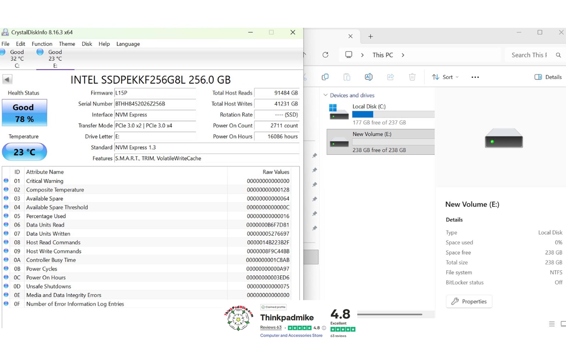Click the blue status dot for Available Spare
The image size is (566, 356).
(x=6, y=198)
